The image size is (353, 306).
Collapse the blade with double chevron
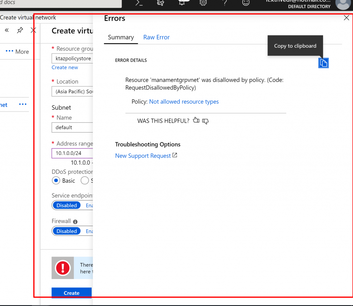tap(7, 30)
